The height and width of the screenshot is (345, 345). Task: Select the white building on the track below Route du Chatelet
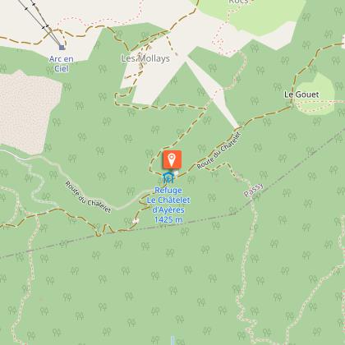pyautogui.click(x=136, y=220)
